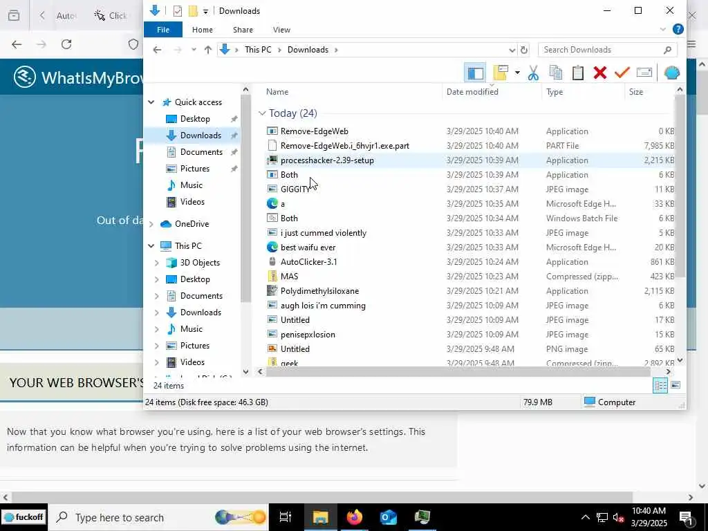Open the recent locations dropdown arrow
Image resolution: width=708 pixels, height=531 pixels.
(194, 50)
